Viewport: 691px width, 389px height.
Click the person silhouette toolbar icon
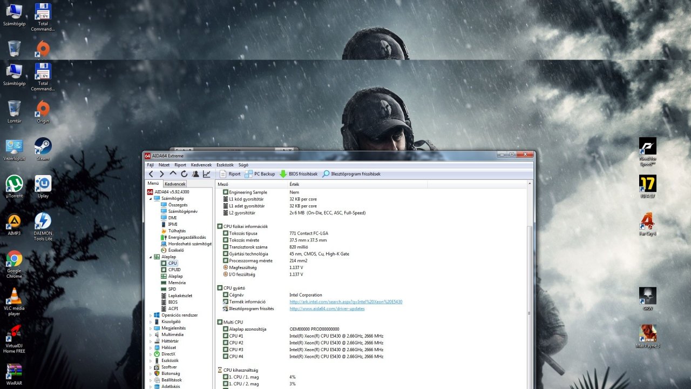point(195,174)
